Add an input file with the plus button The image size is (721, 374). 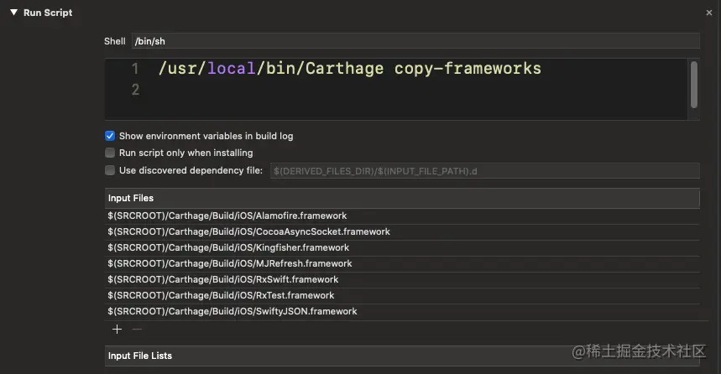click(118, 329)
